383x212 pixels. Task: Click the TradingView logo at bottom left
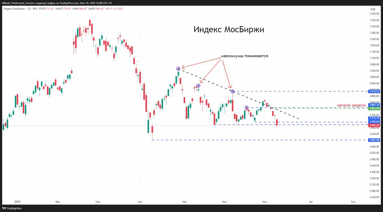pyautogui.click(x=12, y=208)
